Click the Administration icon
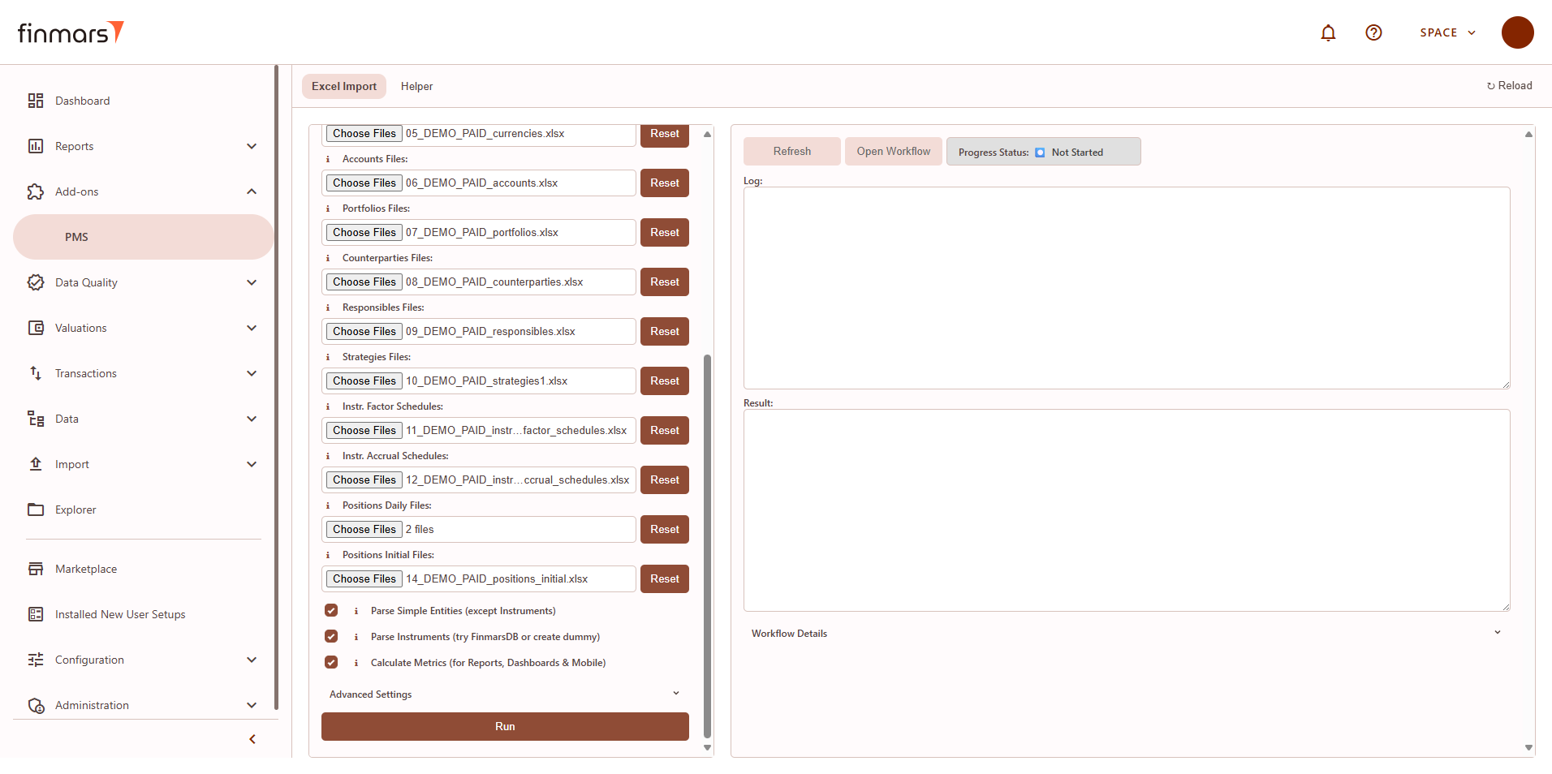1552x774 pixels. (x=36, y=705)
